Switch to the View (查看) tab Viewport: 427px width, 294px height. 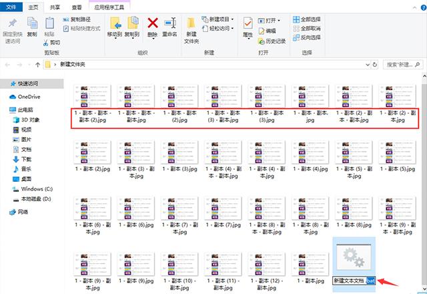click(x=77, y=7)
